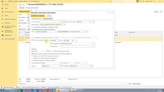
Task: Enable "выводить в Т-53 одну строку по сотруднику"
Action: click(32, 58)
